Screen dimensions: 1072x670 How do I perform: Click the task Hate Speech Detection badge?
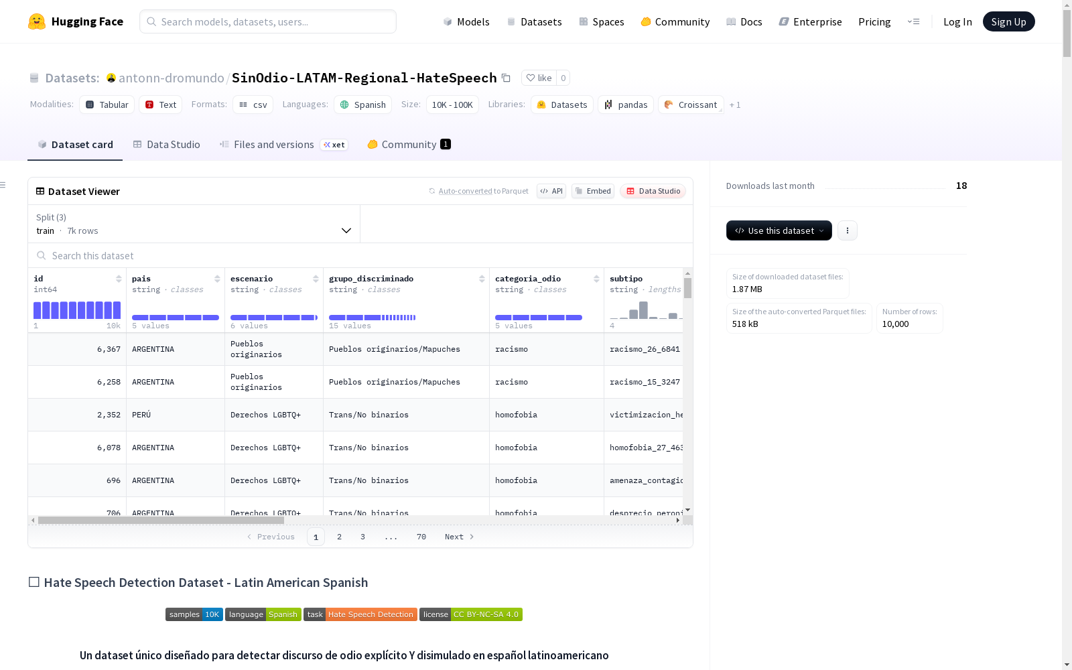[x=360, y=614]
